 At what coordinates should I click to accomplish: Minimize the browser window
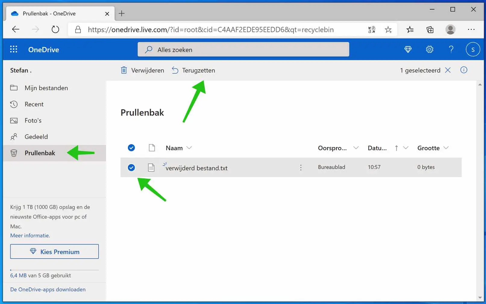pyautogui.click(x=432, y=9)
